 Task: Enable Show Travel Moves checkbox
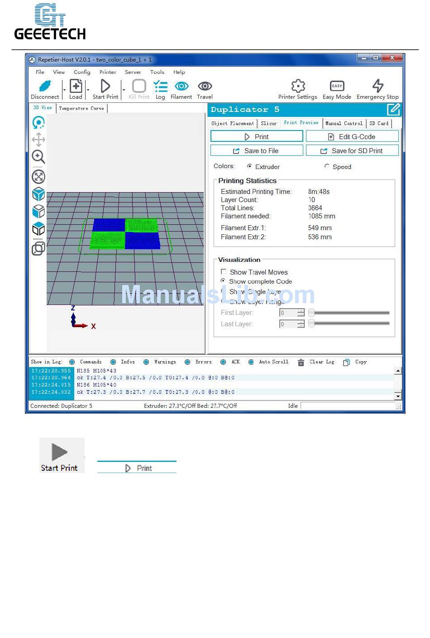click(224, 272)
